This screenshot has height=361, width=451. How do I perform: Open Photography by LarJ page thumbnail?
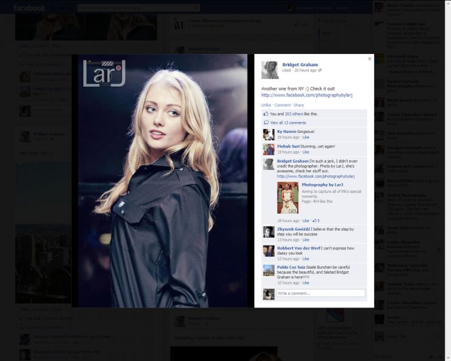tap(287, 198)
